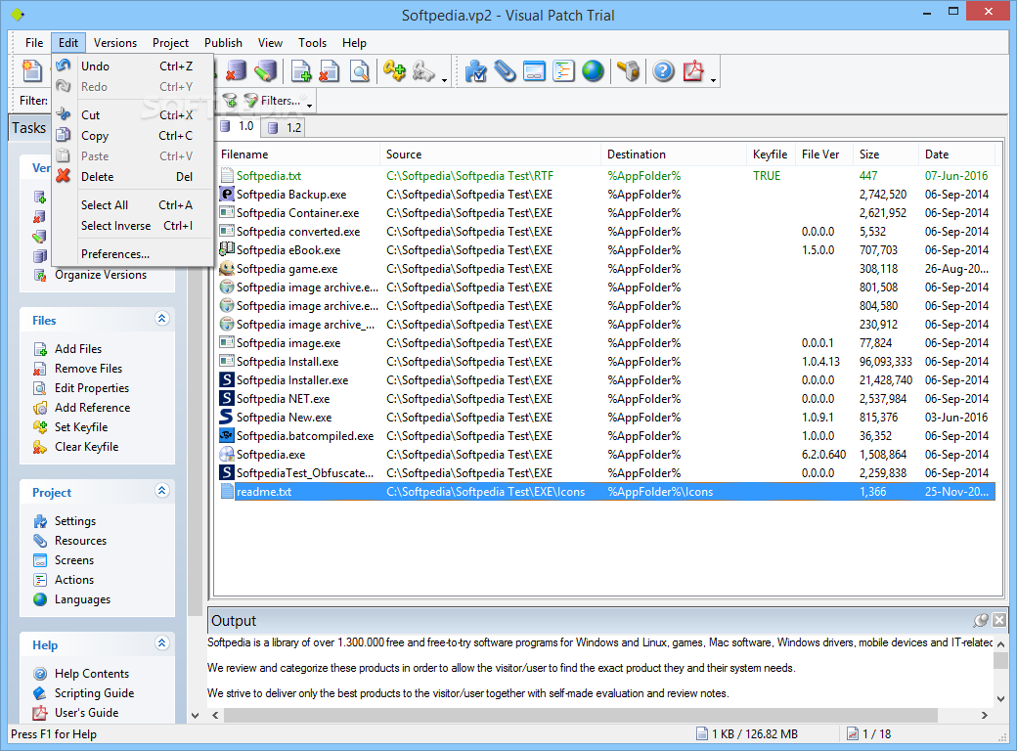Click Remove Files link in Tasks pane
Viewport: 1017px width, 751px height.
tap(88, 369)
